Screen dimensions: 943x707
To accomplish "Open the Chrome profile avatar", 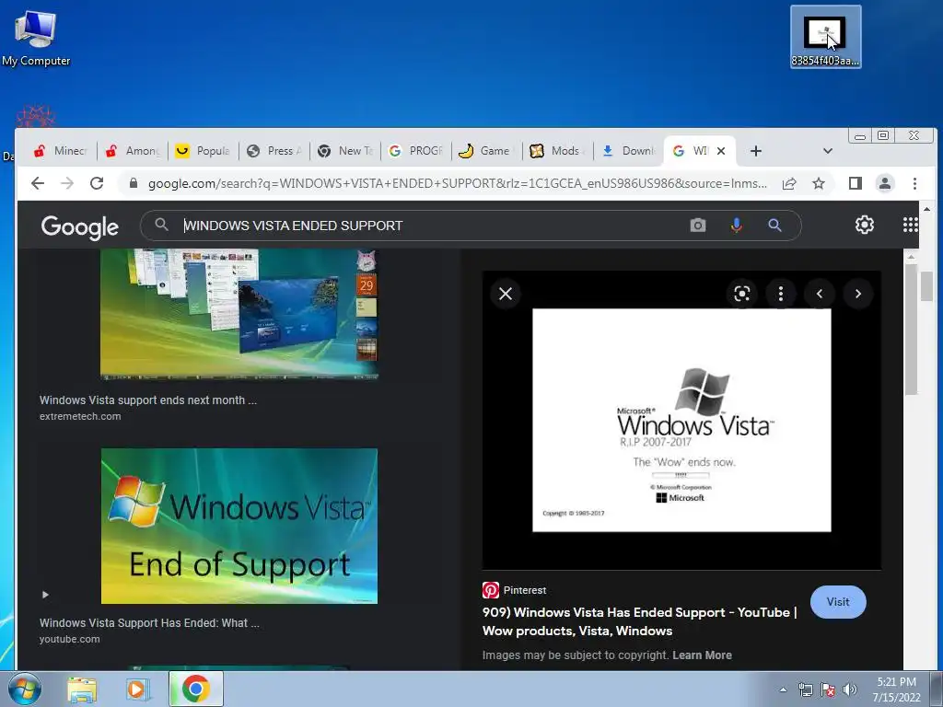I will pyautogui.click(x=885, y=183).
